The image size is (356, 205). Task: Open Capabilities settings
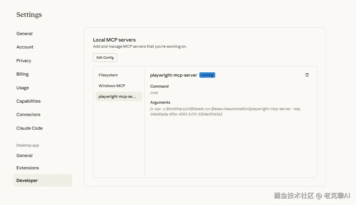point(28,101)
